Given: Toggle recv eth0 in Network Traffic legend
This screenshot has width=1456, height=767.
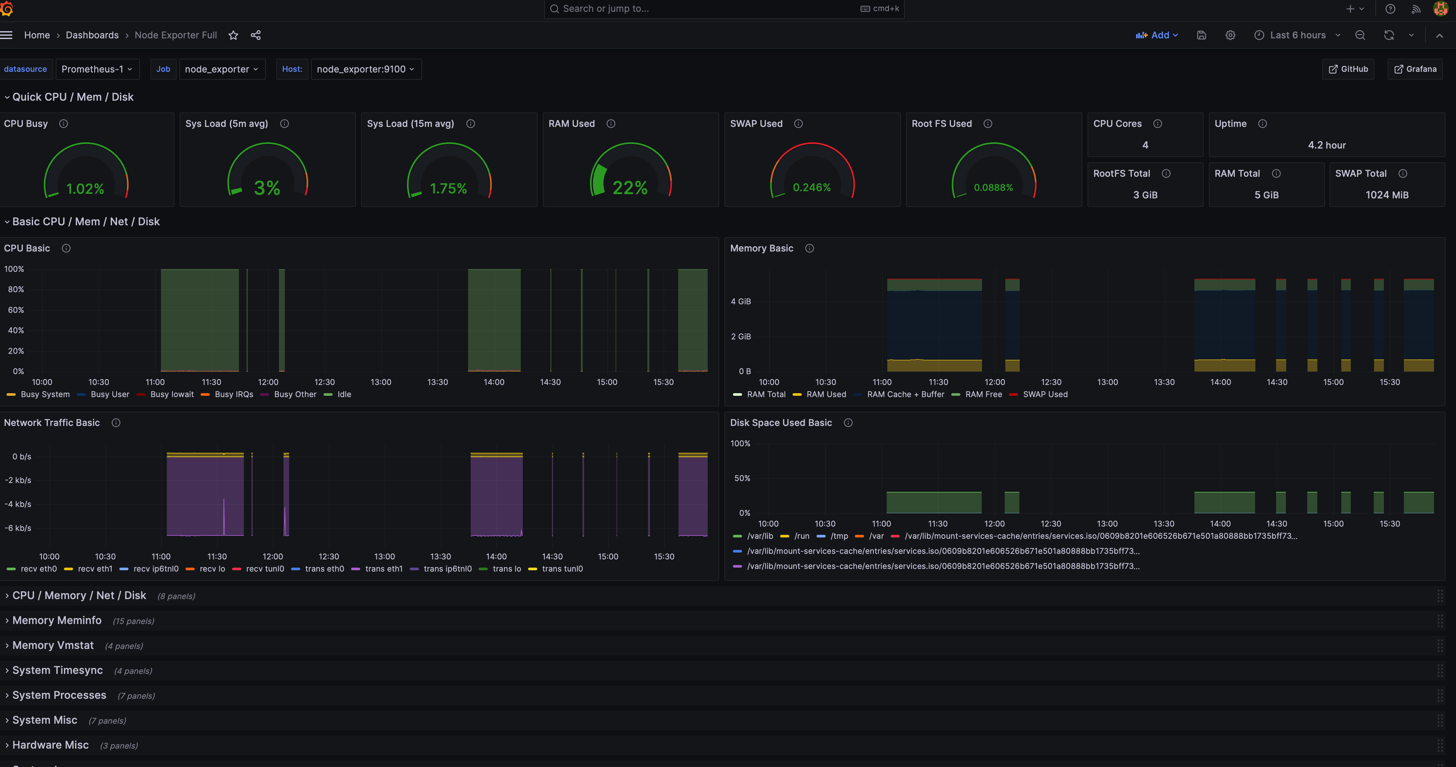Looking at the screenshot, I should (x=38, y=569).
